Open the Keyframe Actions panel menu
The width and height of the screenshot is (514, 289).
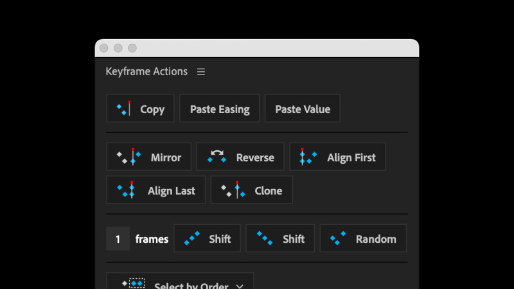click(201, 72)
